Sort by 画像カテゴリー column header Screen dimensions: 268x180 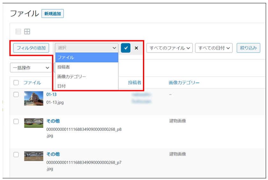pos(184,83)
